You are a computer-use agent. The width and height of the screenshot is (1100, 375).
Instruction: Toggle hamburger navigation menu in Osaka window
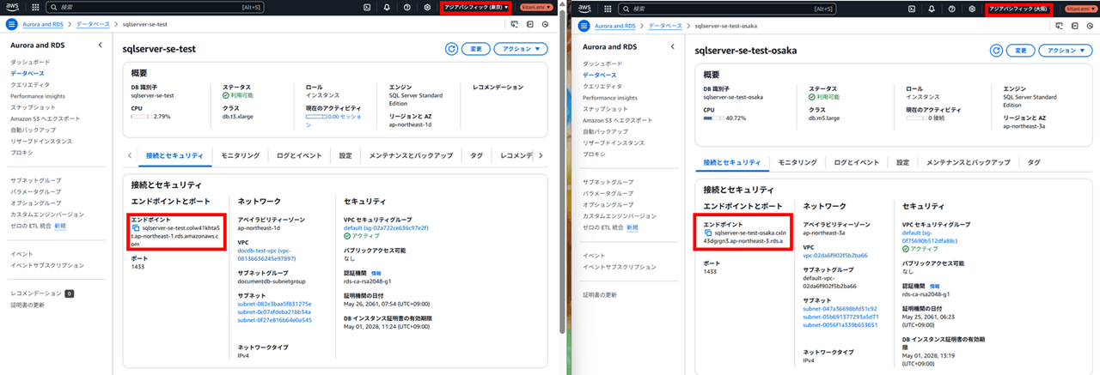tap(582, 26)
